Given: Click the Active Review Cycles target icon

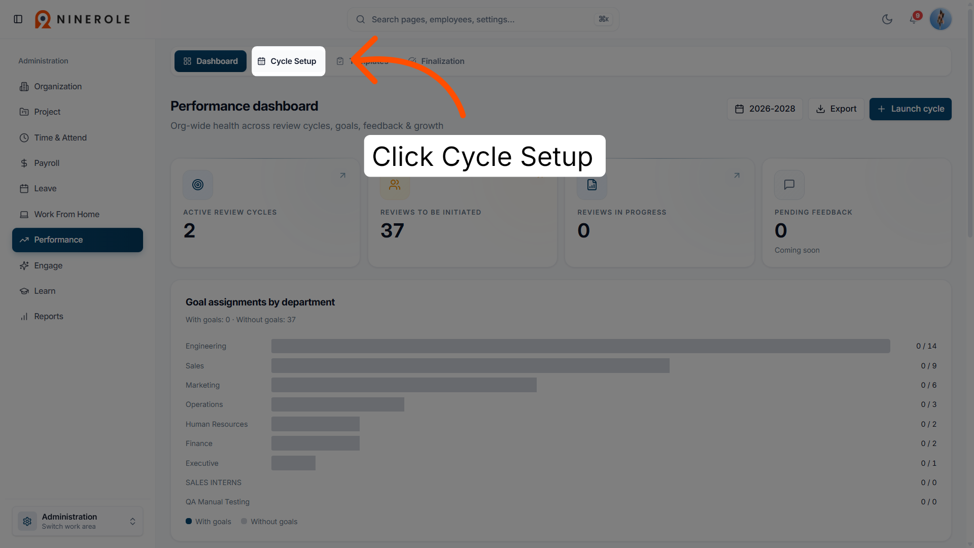Looking at the screenshot, I should (x=198, y=185).
